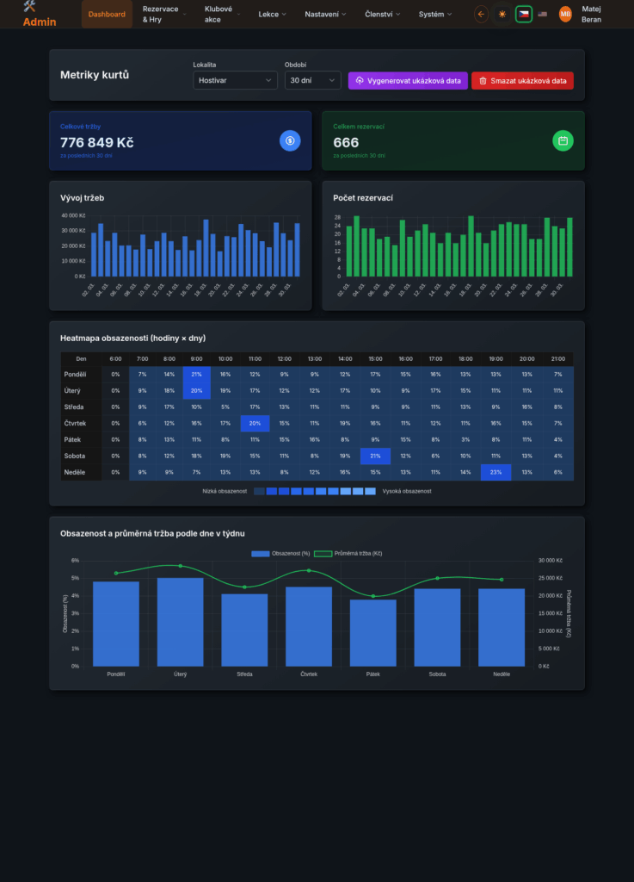Screen dimensions: 634x882
Task: Click the orange back arrow icon
Action: click(481, 14)
